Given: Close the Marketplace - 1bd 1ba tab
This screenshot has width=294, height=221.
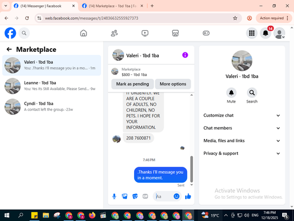Looking at the screenshot, I should [142, 6].
